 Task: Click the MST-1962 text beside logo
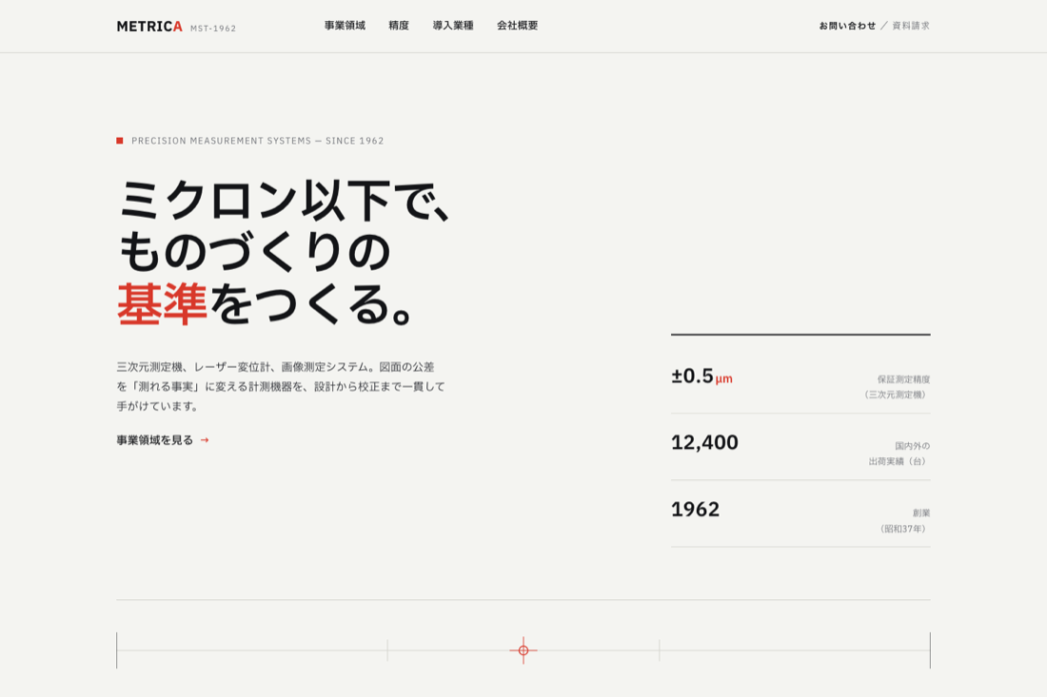click(213, 29)
